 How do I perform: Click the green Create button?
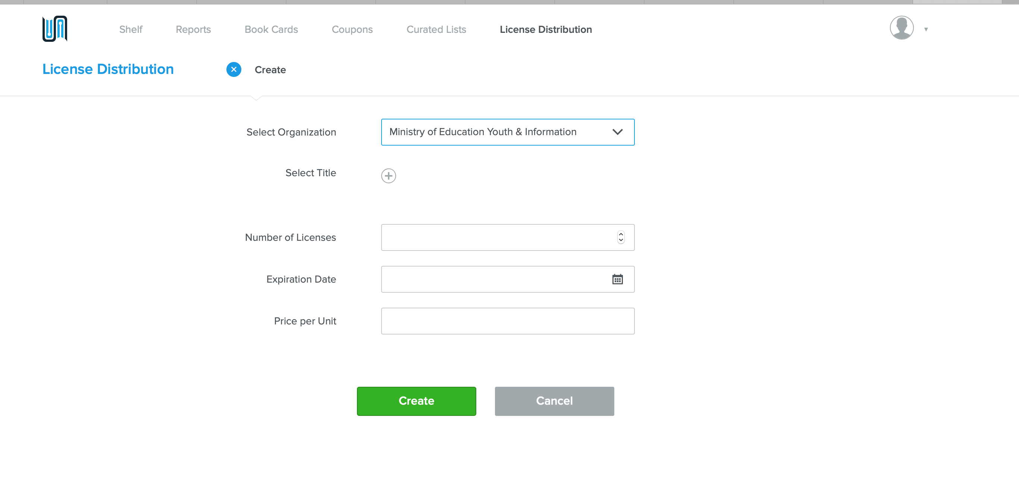417,401
